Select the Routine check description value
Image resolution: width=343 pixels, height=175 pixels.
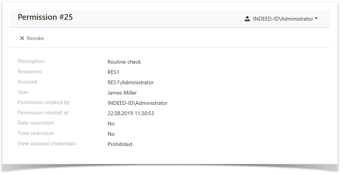[x=124, y=62]
